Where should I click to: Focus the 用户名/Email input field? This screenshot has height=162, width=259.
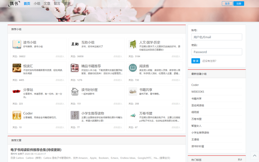pyautogui.click(x=217, y=37)
